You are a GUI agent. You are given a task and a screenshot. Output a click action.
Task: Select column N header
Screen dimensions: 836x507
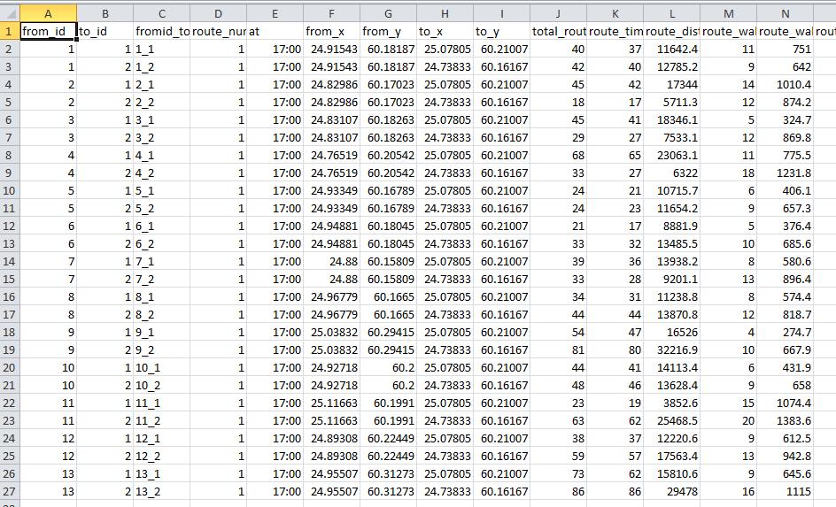tap(785, 13)
